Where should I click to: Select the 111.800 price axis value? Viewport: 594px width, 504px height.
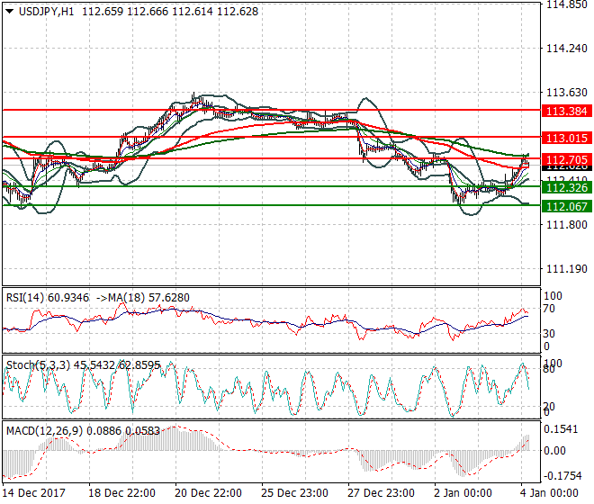click(x=567, y=225)
